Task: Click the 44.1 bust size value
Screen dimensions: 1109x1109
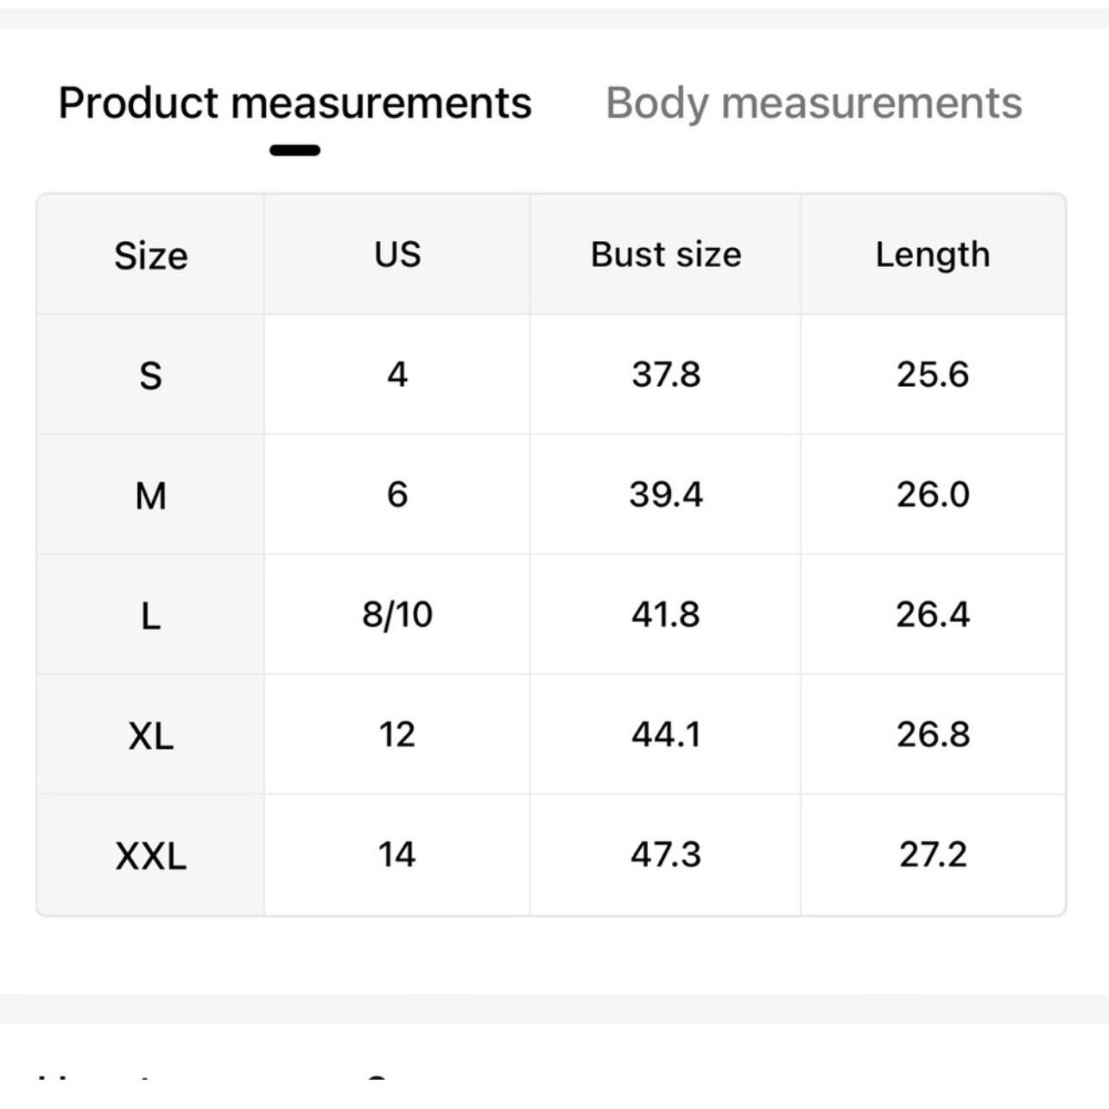Action: click(x=666, y=735)
